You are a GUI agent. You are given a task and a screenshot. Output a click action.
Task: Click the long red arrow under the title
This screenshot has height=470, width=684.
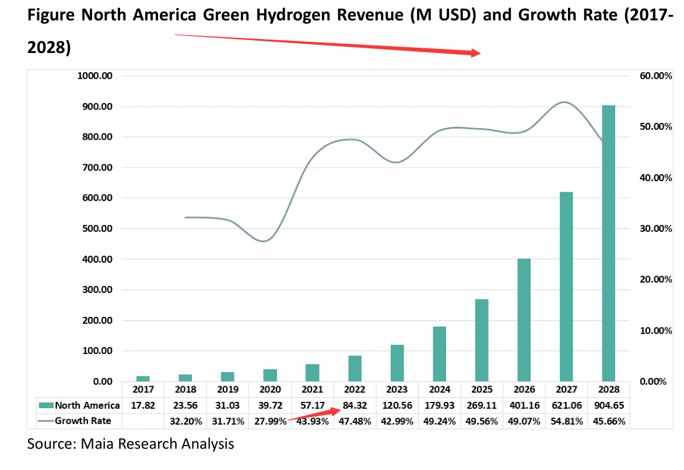click(x=327, y=44)
